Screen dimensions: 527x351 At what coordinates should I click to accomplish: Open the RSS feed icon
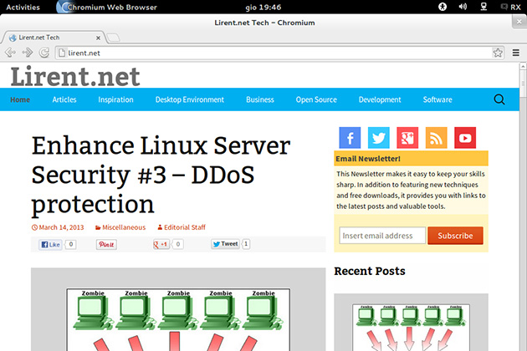point(437,138)
